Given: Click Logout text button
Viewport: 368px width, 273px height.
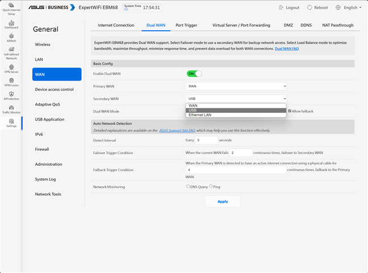Looking at the screenshot, I should click(x=292, y=7).
